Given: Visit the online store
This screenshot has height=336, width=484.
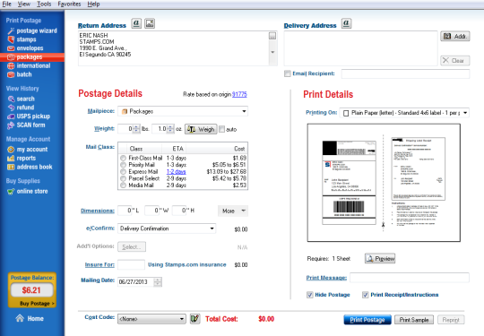Looking at the screenshot, I should [28, 191].
